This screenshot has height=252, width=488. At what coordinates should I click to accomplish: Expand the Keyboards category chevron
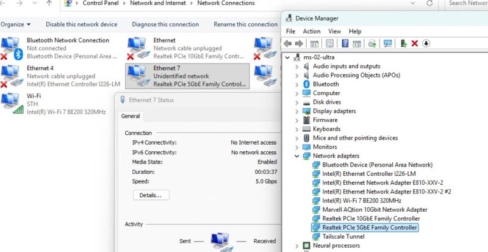pos(296,129)
